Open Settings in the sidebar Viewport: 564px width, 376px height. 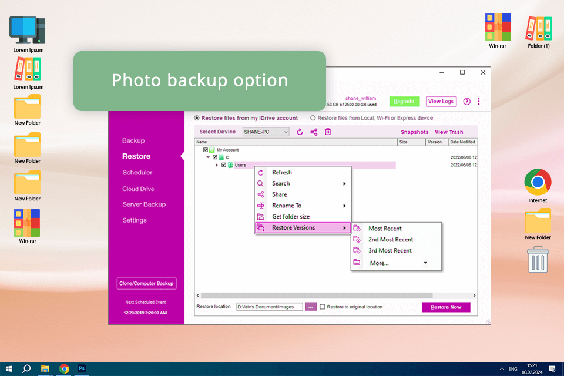134,220
